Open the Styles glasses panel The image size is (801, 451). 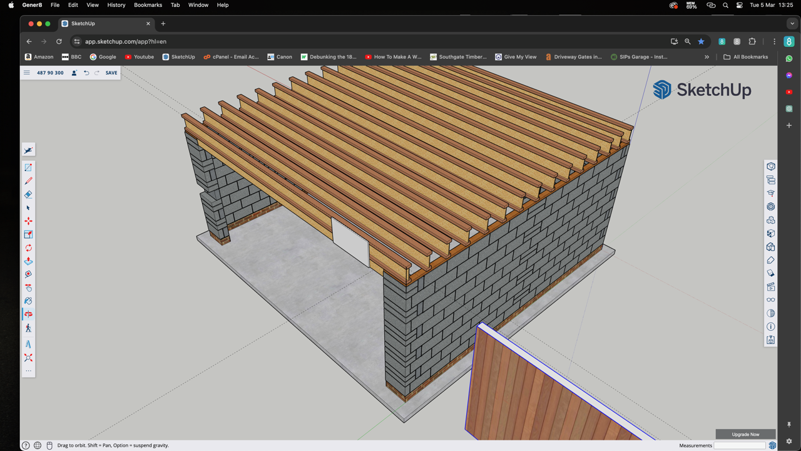click(x=771, y=300)
